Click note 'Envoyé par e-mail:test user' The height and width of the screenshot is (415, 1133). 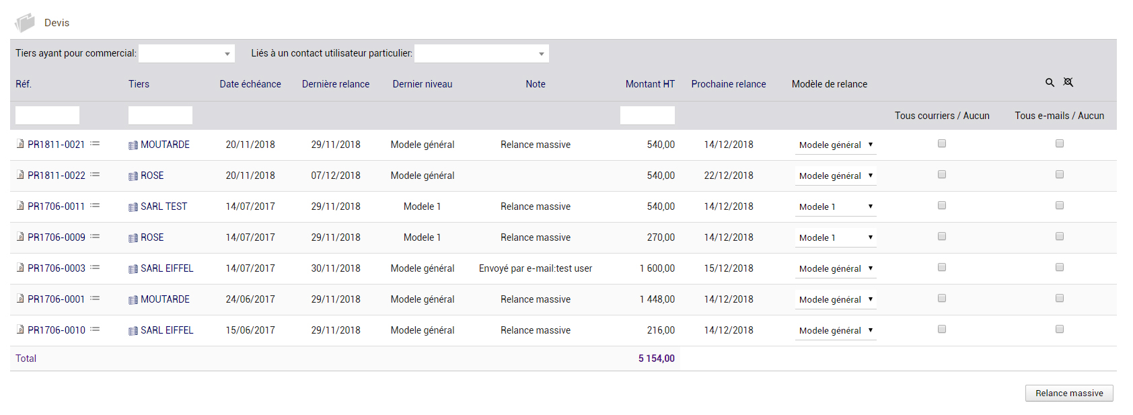(x=536, y=268)
